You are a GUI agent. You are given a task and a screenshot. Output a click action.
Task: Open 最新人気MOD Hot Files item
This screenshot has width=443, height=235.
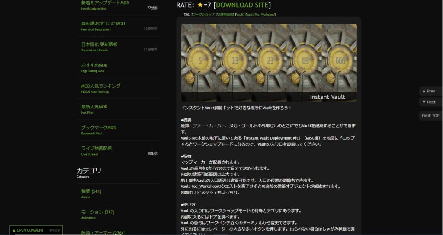point(119,109)
